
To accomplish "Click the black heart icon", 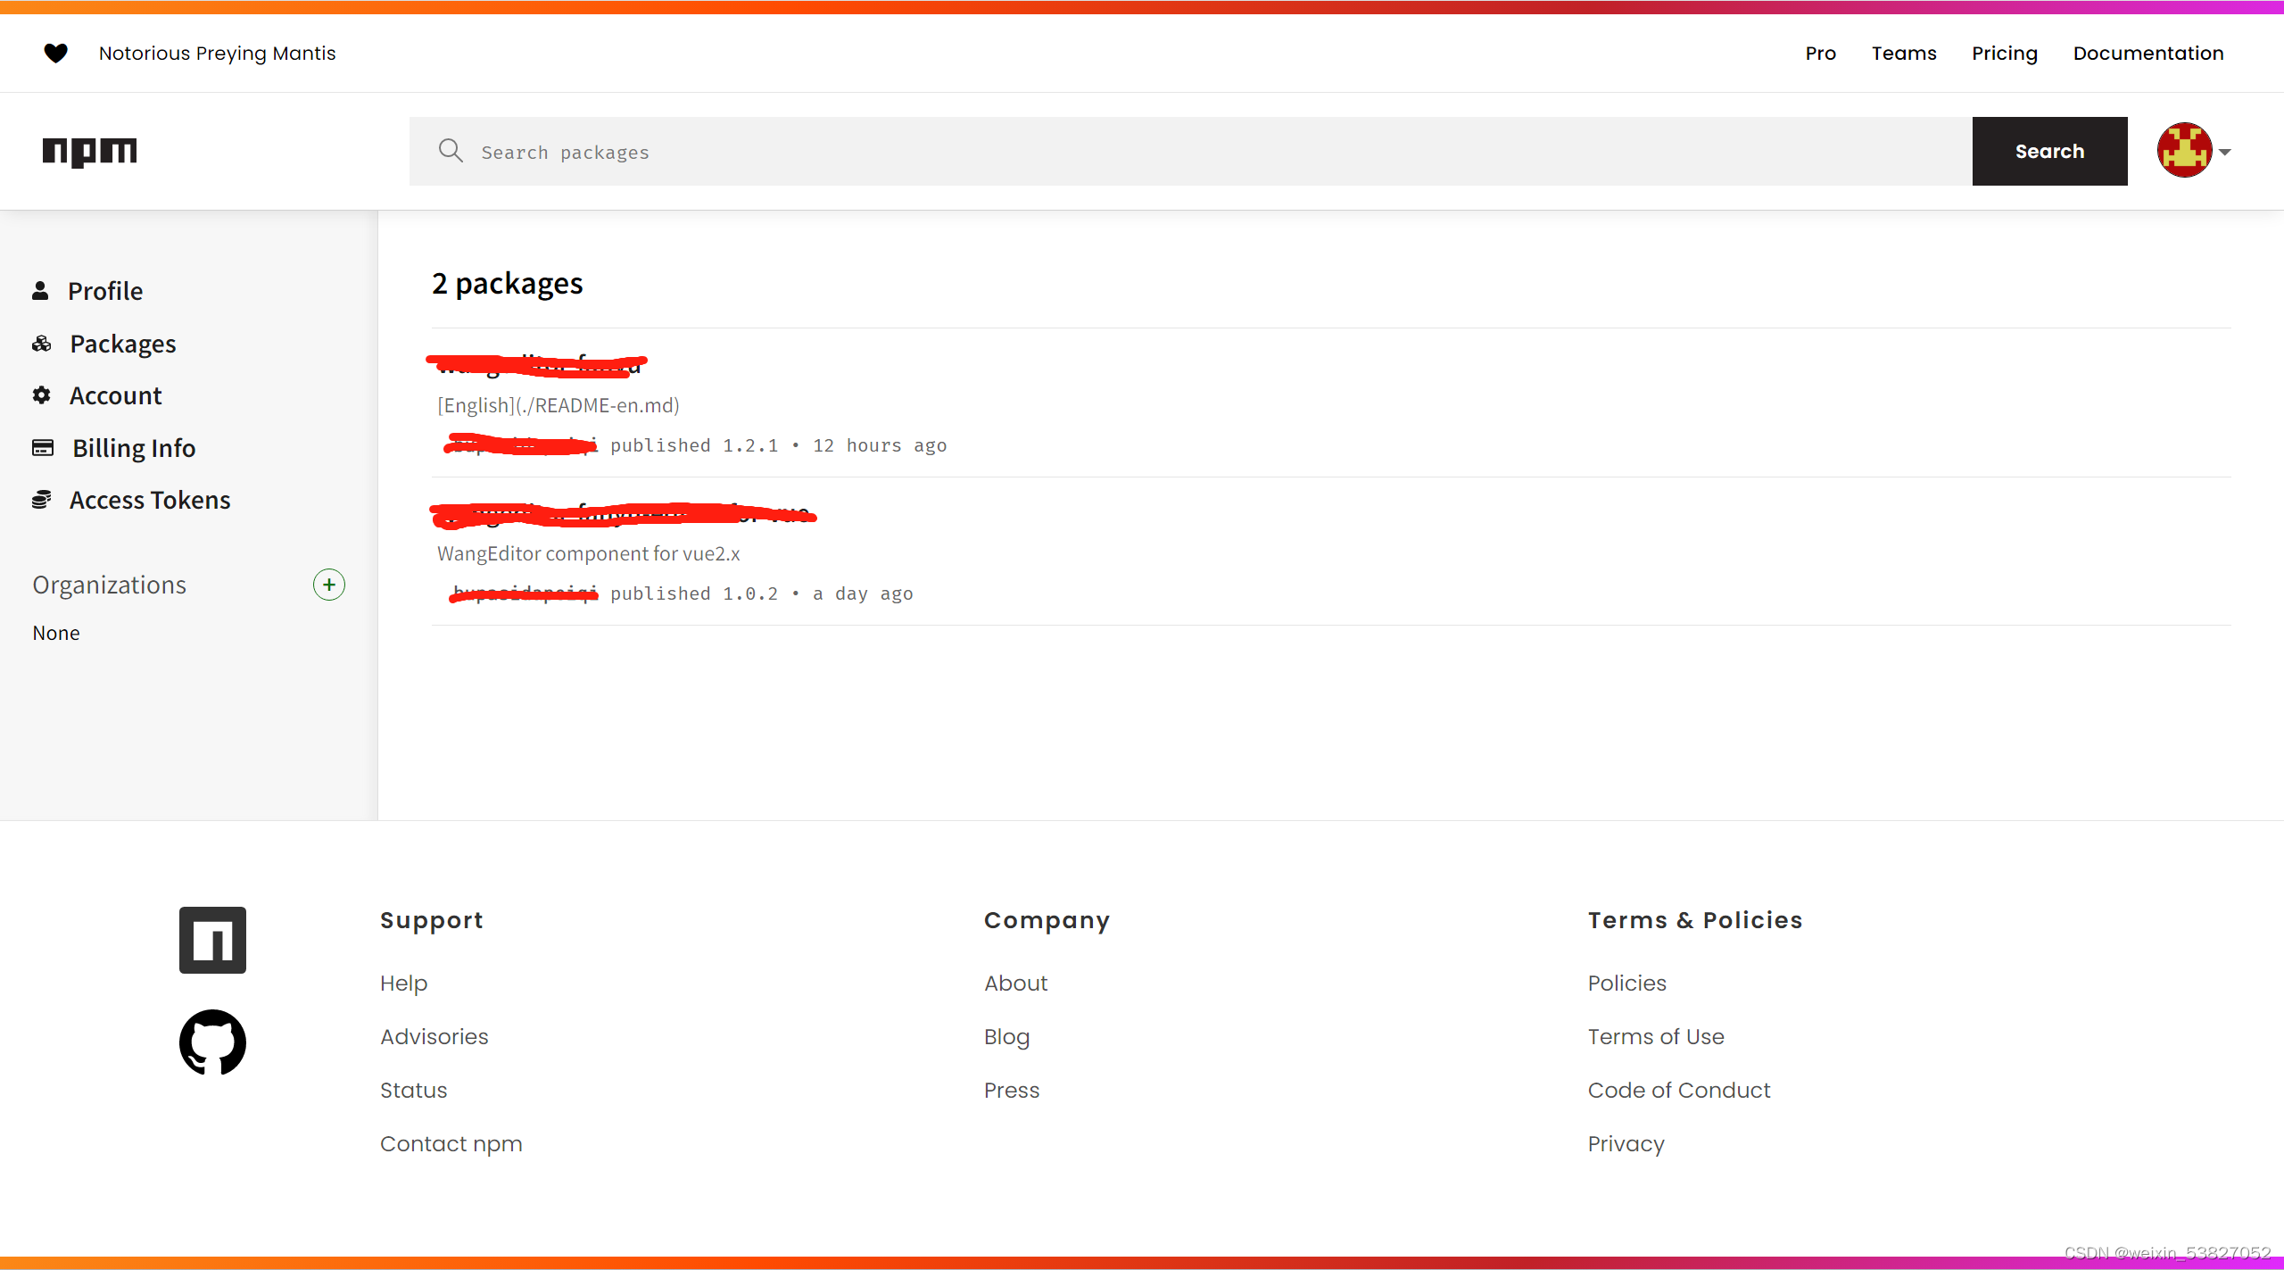I will (x=55, y=54).
